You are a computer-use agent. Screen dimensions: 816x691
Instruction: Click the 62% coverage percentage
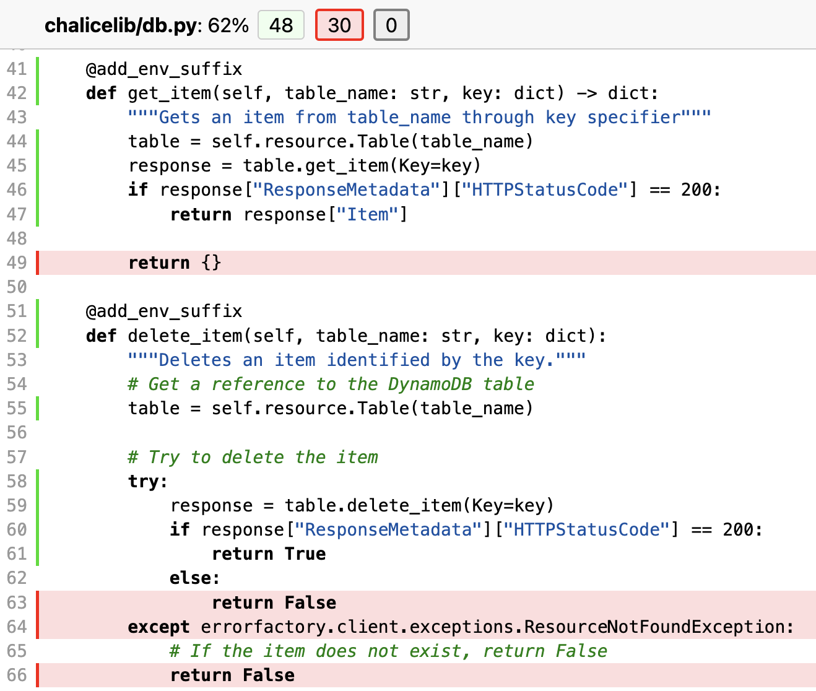(228, 25)
